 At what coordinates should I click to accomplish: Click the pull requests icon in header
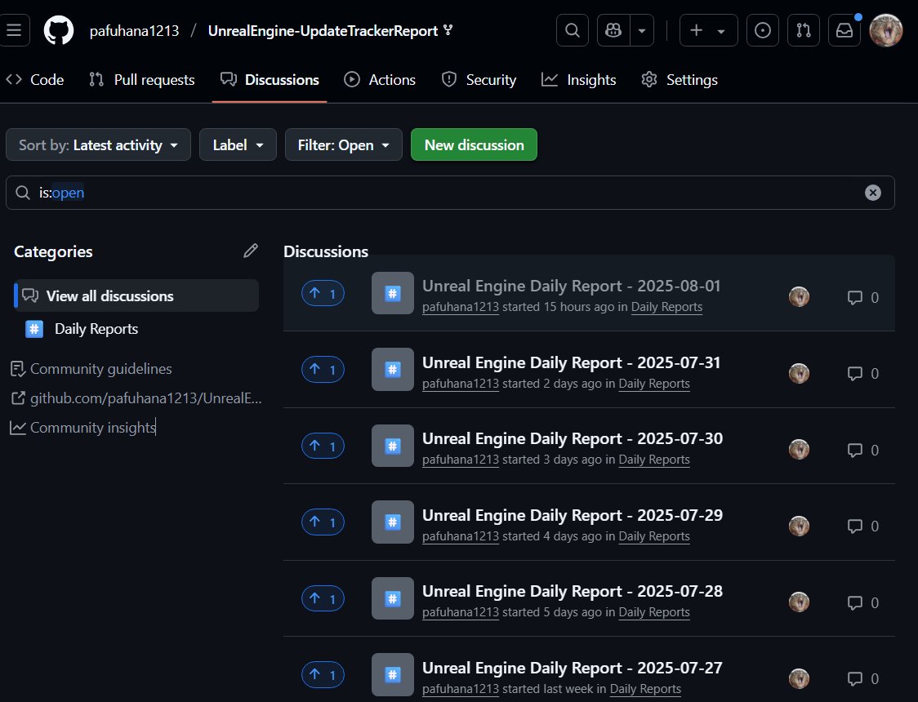pos(803,30)
